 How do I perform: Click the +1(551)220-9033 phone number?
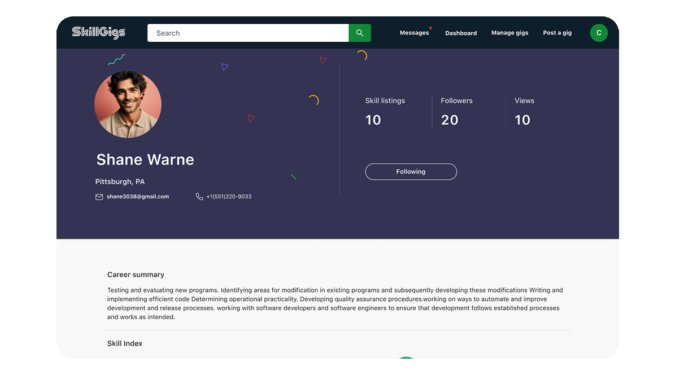(229, 197)
